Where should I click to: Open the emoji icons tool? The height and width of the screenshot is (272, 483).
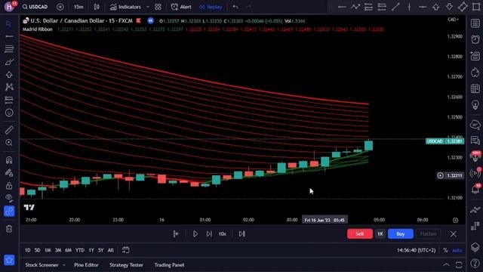tap(9, 113)
